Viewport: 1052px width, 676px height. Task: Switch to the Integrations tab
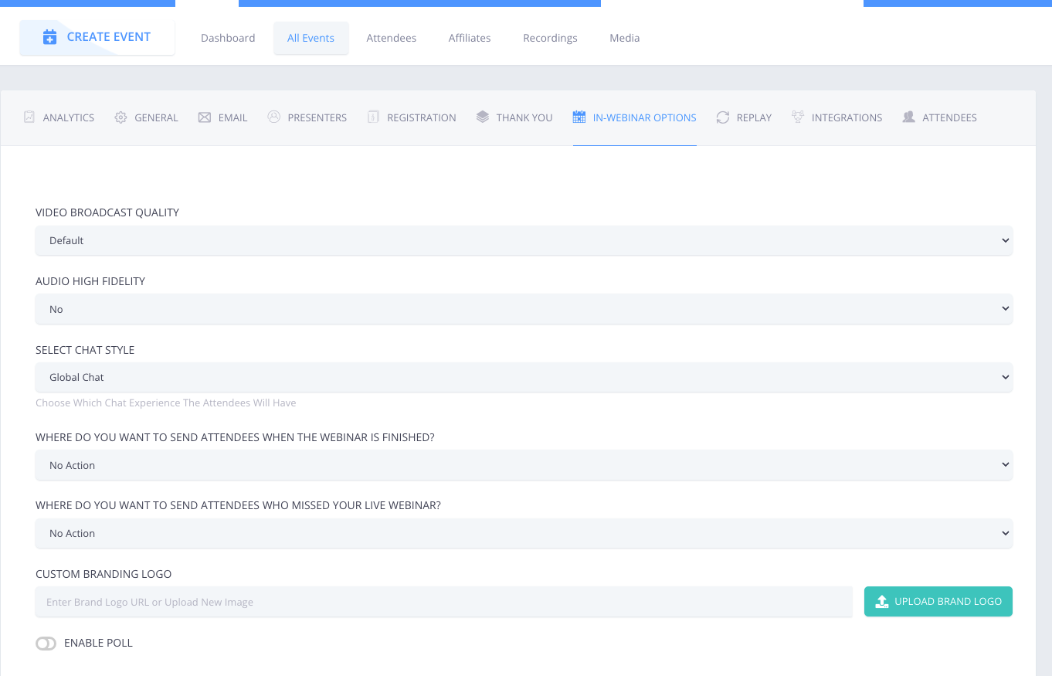click(837, 117)
